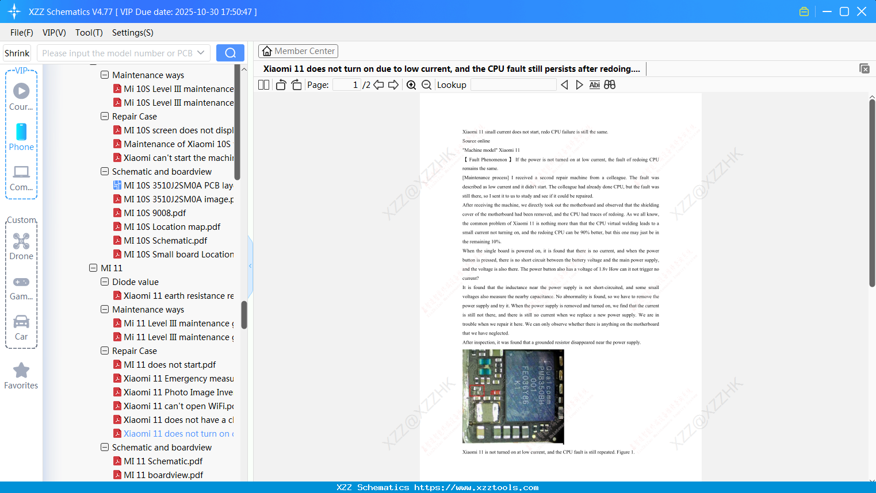Open MI 10S screen does not display file
The image size is (876, 493).
173,130
